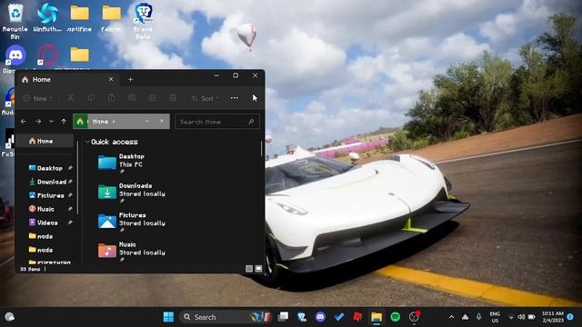Show hidden system tray icons
Screen dimensions: 582x327
[451, 317]
